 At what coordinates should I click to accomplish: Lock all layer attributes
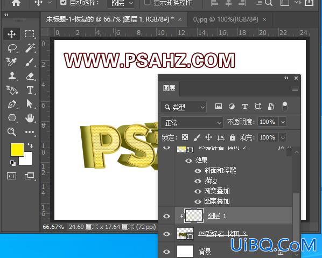click(233, 137)
